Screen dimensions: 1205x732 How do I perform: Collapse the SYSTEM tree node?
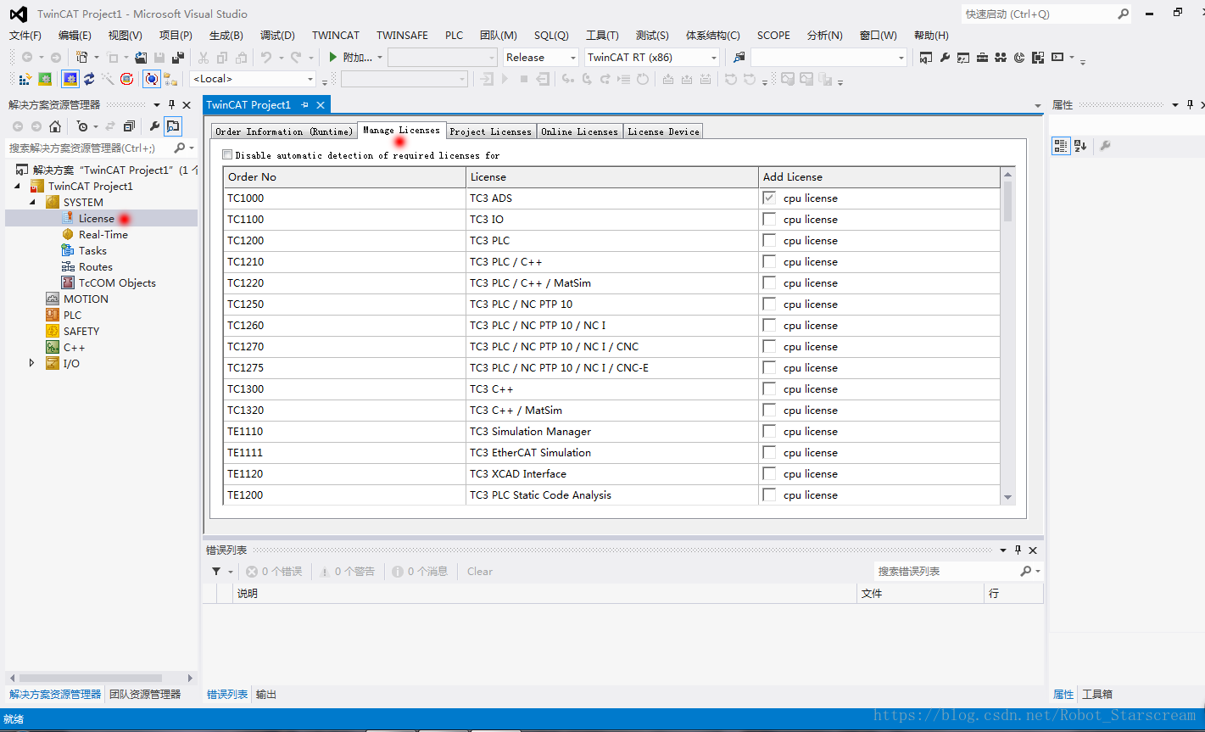(32, 202)
